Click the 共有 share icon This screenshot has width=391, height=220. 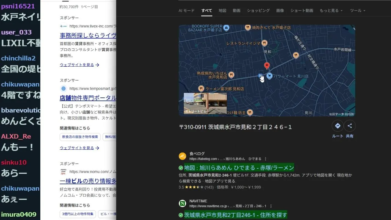click(350, 126)
